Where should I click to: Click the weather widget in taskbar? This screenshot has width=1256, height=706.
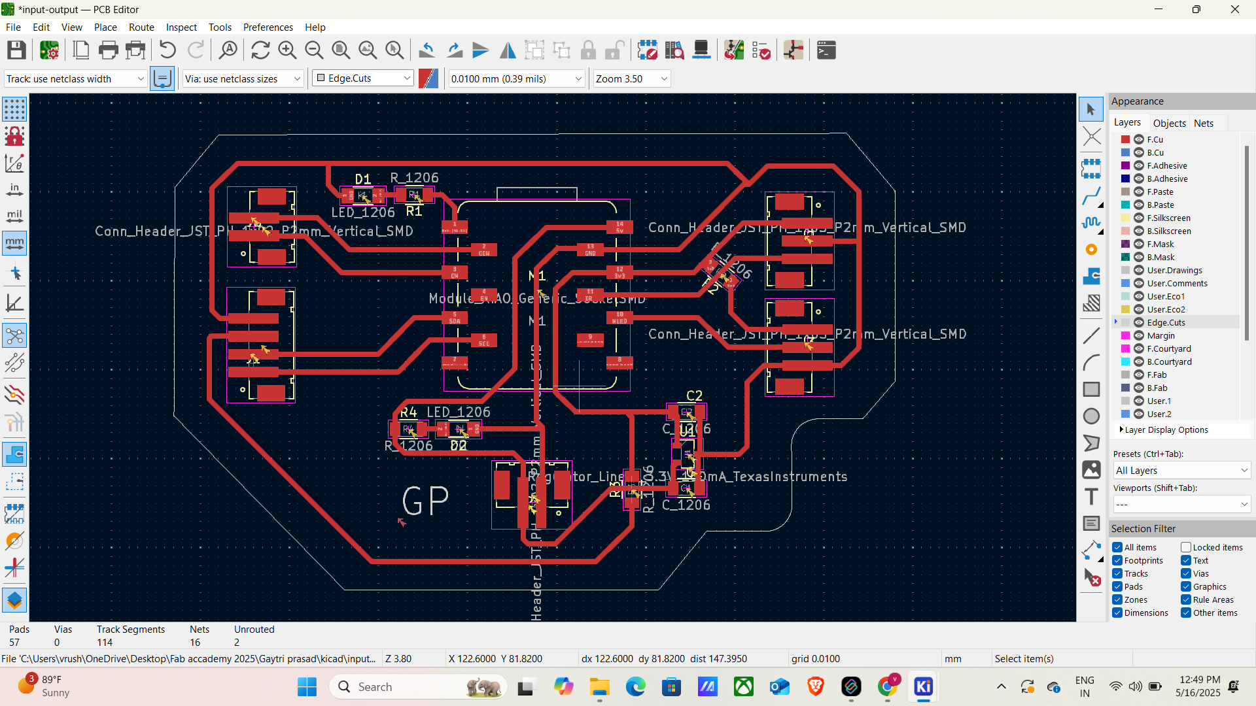44,686
